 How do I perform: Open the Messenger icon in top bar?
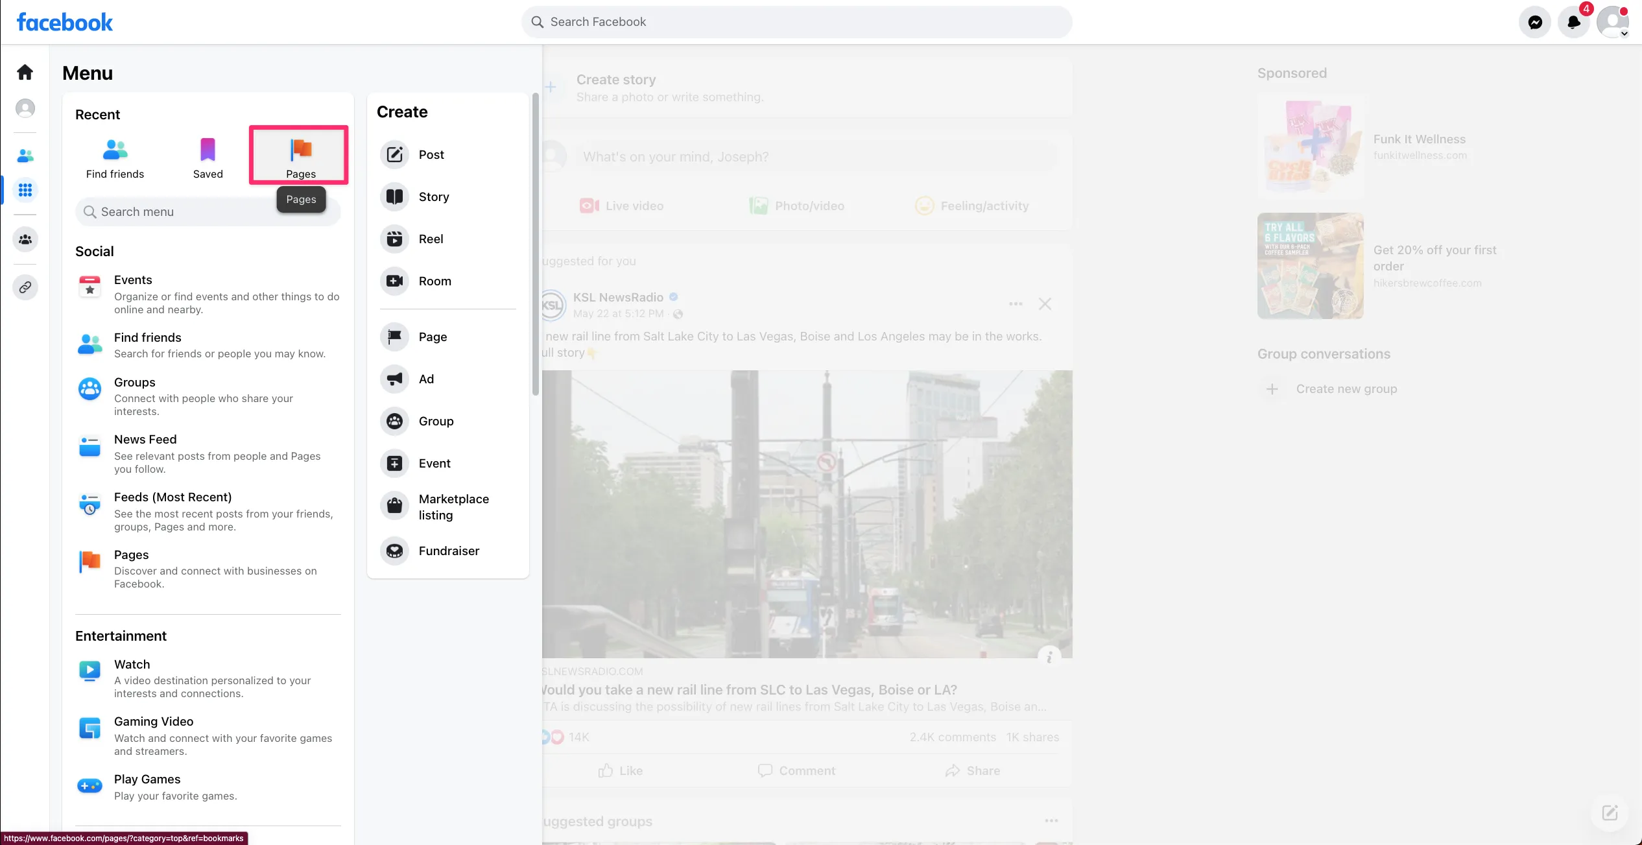tap(1535, 23)
